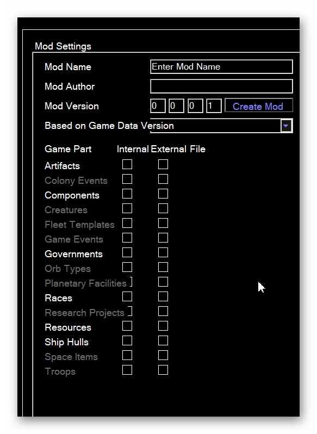
Task: Check Internal box for Space Items
Action: (x=127, y=355)
